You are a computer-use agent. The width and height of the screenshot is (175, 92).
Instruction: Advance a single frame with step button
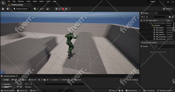point(60,9)
